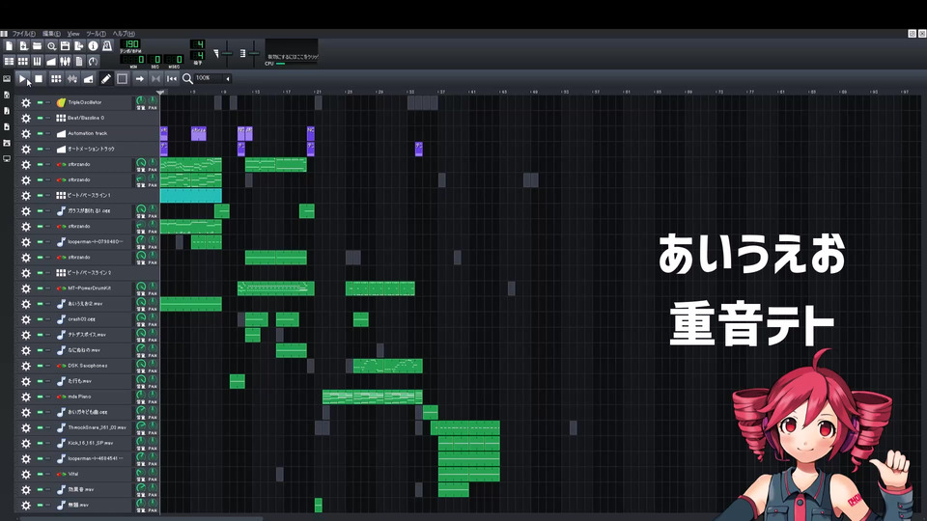Click the DSK Saxophones track name button
The image size is (927, 521).
pyautogui.click(x=93, y=366)
